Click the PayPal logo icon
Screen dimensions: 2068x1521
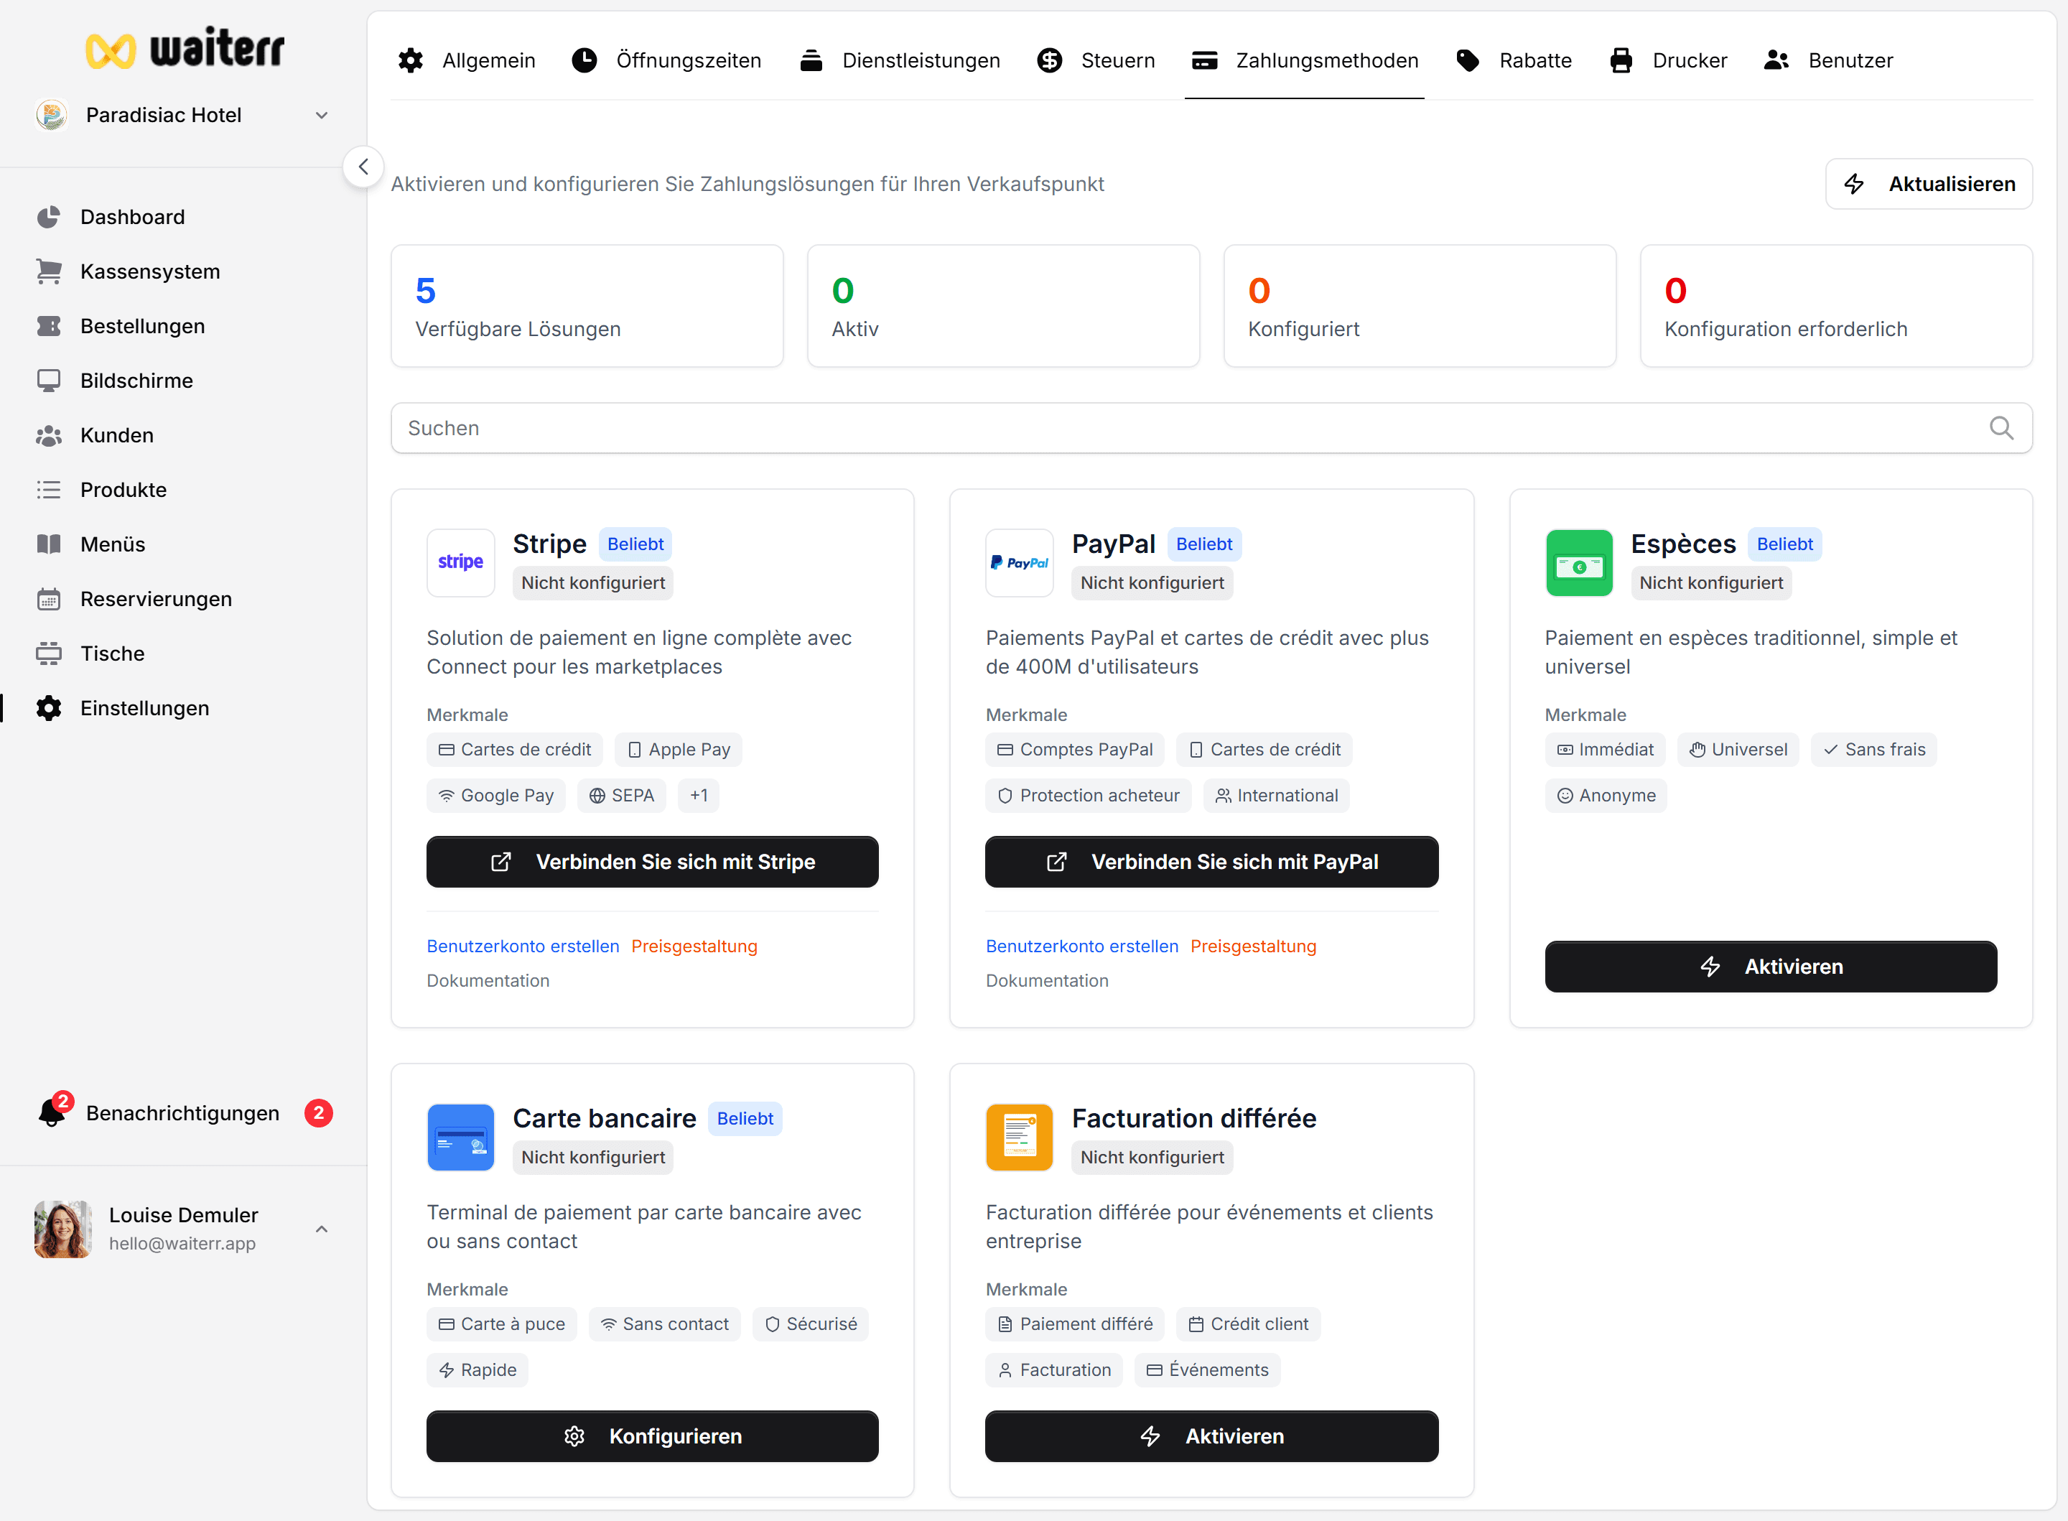pos(1019,562)
